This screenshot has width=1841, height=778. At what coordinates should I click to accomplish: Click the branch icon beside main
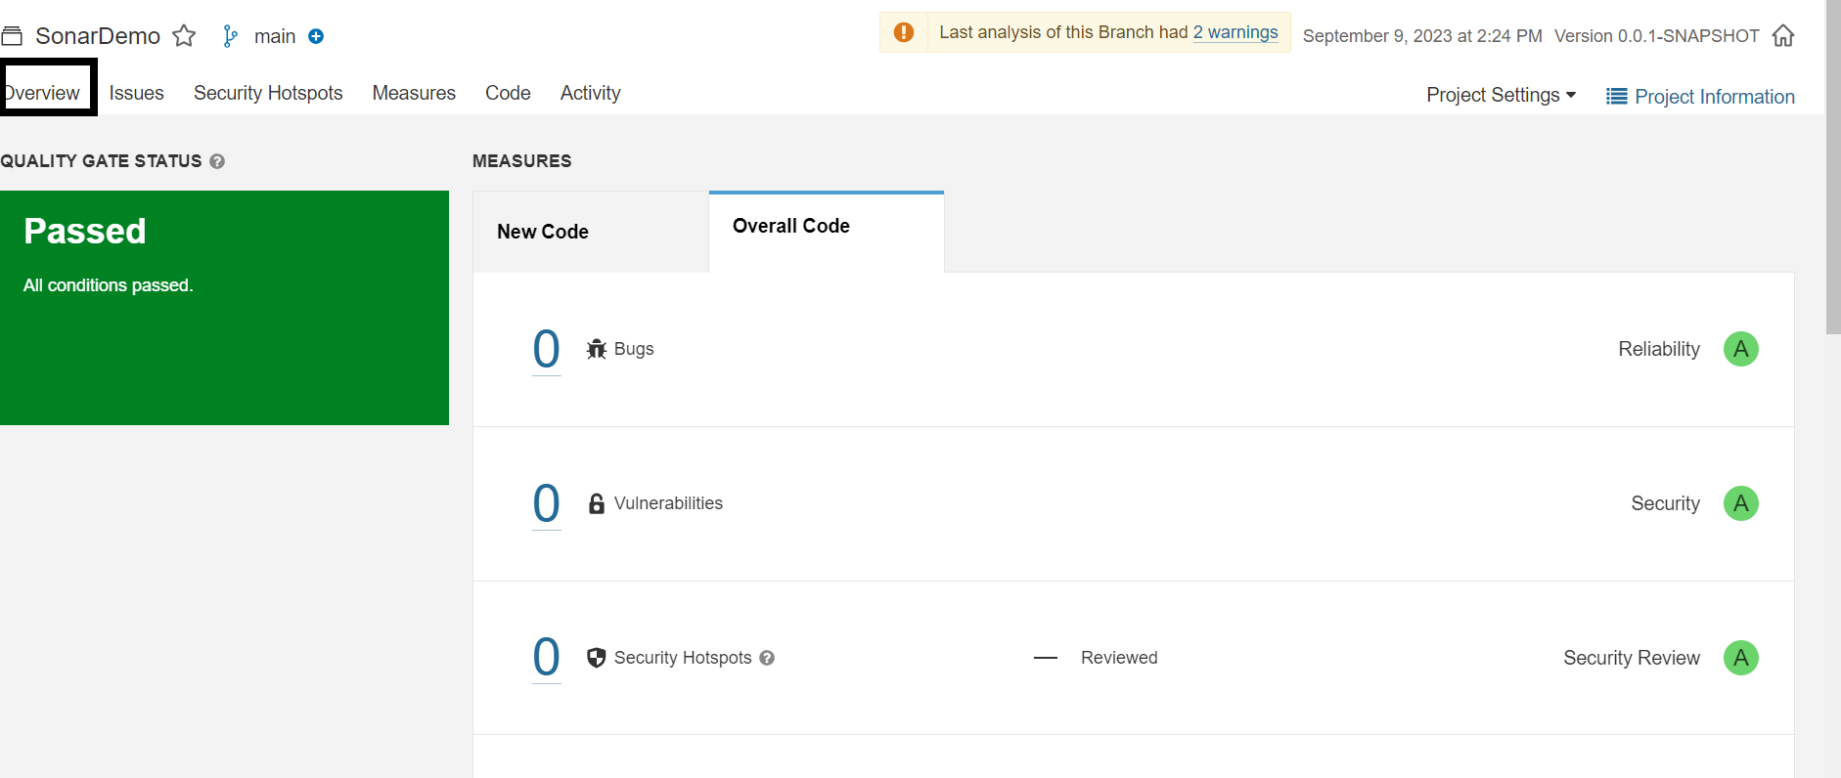click(x=230, y=36)
